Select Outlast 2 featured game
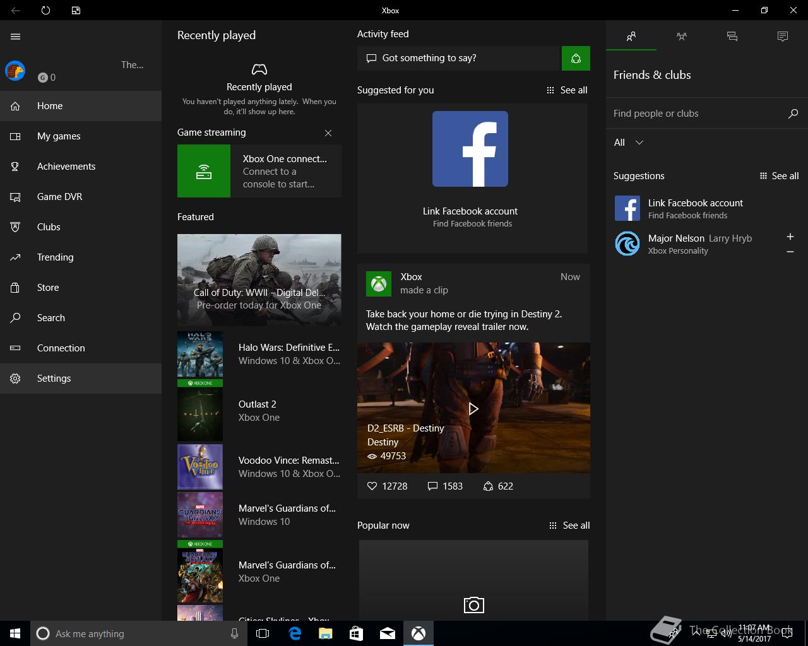 coord(259,411)
